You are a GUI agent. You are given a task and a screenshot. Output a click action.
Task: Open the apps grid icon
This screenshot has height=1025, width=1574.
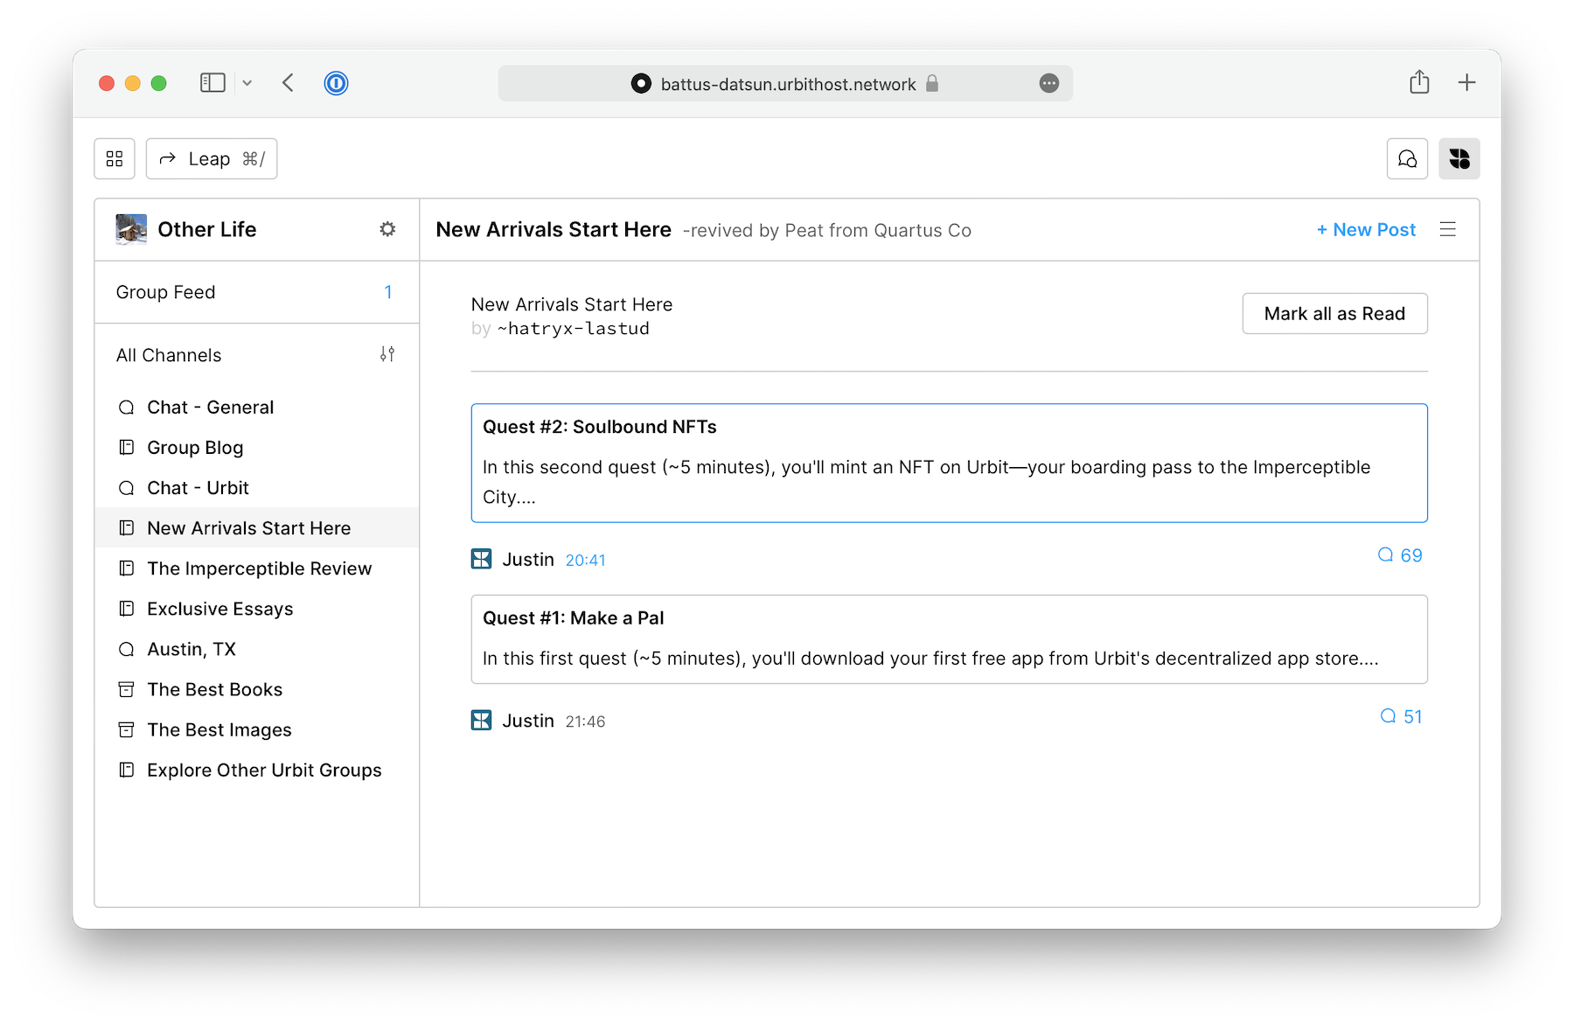pos(115,158)
